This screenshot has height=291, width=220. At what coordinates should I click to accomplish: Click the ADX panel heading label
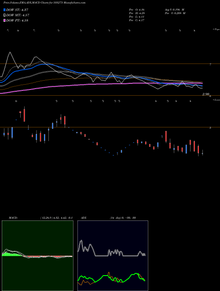pos(84,218)
